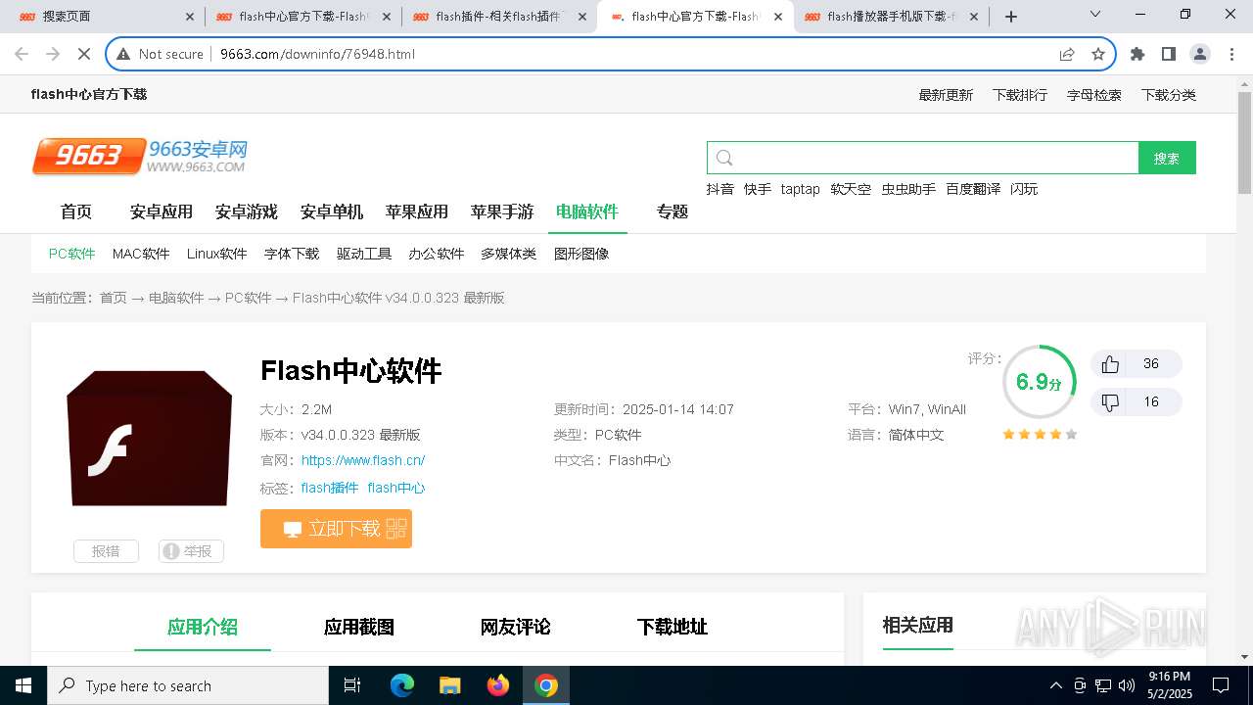Click the 电脑软件 breadcrumb link
Viewport: 1253px width, 705px height.
(176, 298)
